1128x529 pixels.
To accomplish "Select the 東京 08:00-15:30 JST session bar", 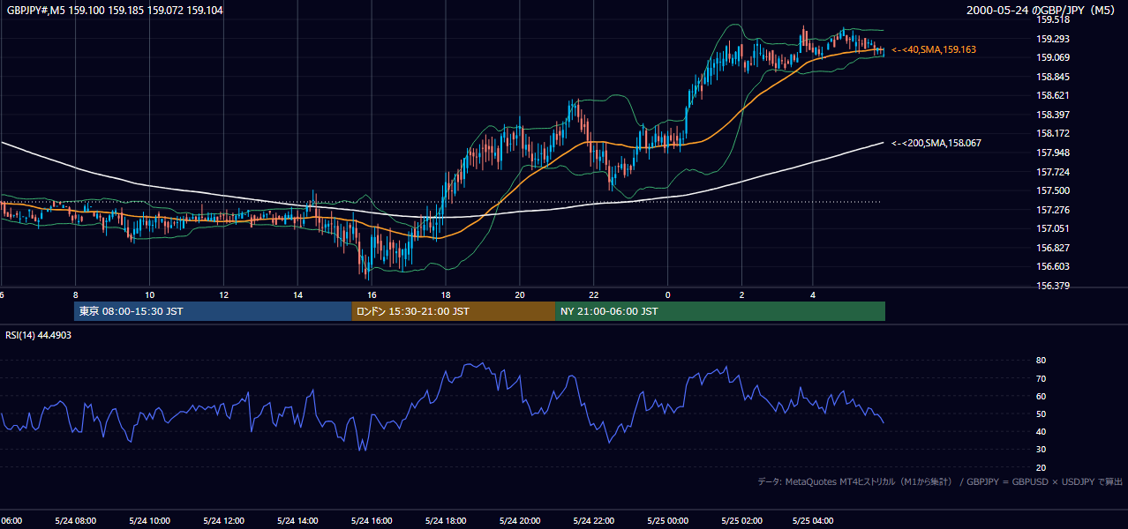I will click(213, 311).
